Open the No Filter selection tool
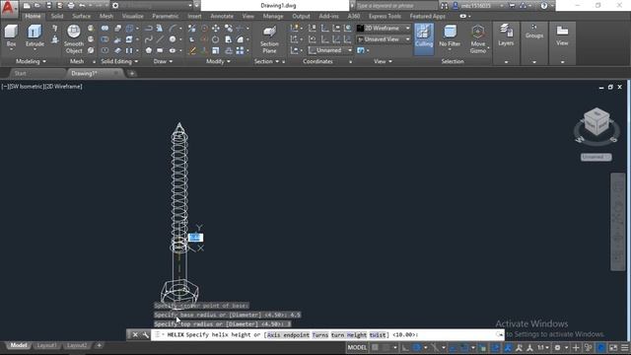631x355 pixels. pyautogui.click(x=450, y=36)
